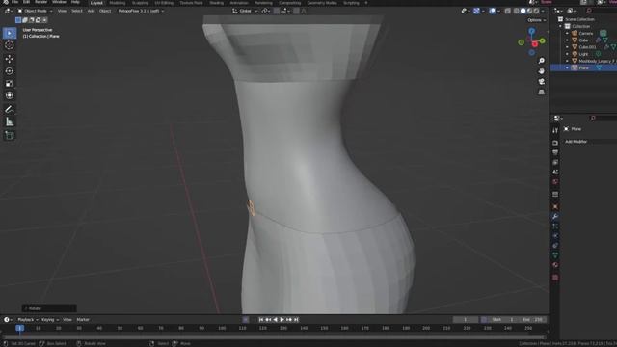
Task: Jump to the timeline end frame
Action: click(x=296, y=320)
